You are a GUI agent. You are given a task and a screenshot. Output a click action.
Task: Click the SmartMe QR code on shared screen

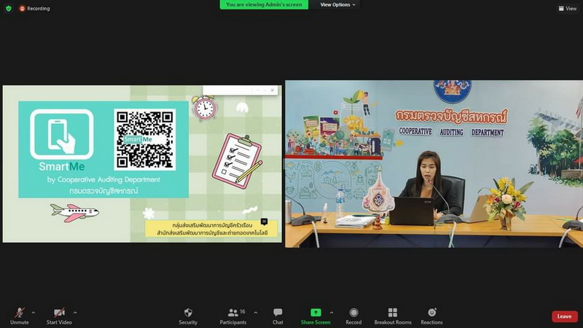(144, 139)
